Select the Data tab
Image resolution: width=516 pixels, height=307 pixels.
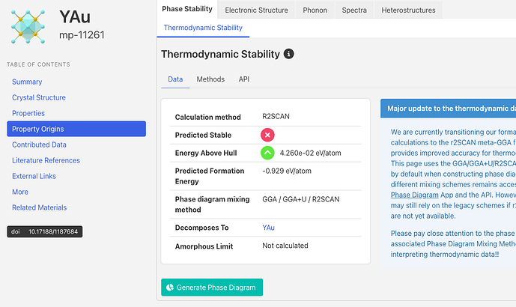click(175, 79)
